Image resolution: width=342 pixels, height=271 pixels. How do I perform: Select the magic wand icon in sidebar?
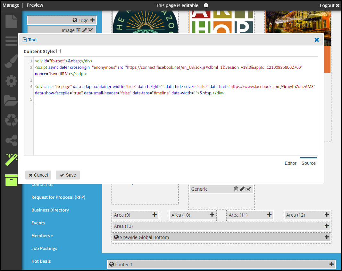(x=11, y=159)
